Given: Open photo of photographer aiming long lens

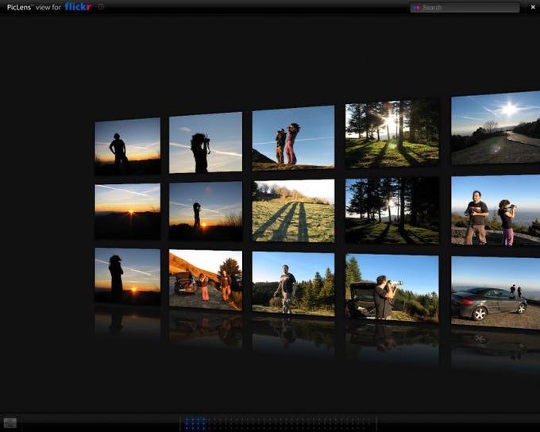Looking at the screenshot, I should click(392, 286).
